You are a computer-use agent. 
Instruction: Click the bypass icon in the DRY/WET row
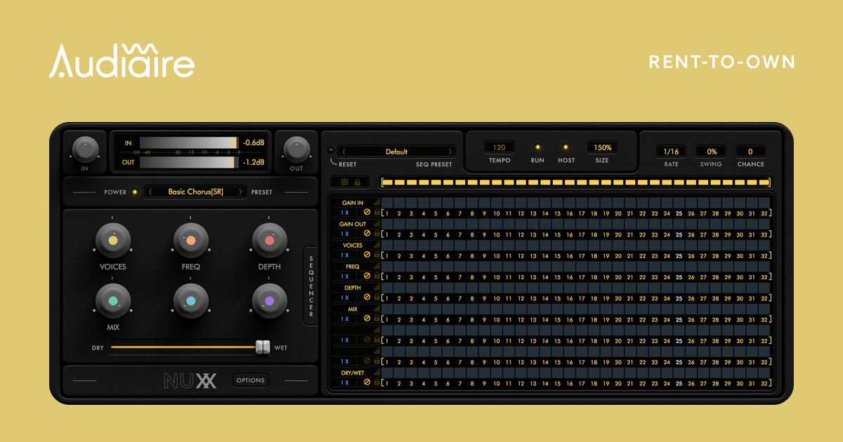point(367,382)
